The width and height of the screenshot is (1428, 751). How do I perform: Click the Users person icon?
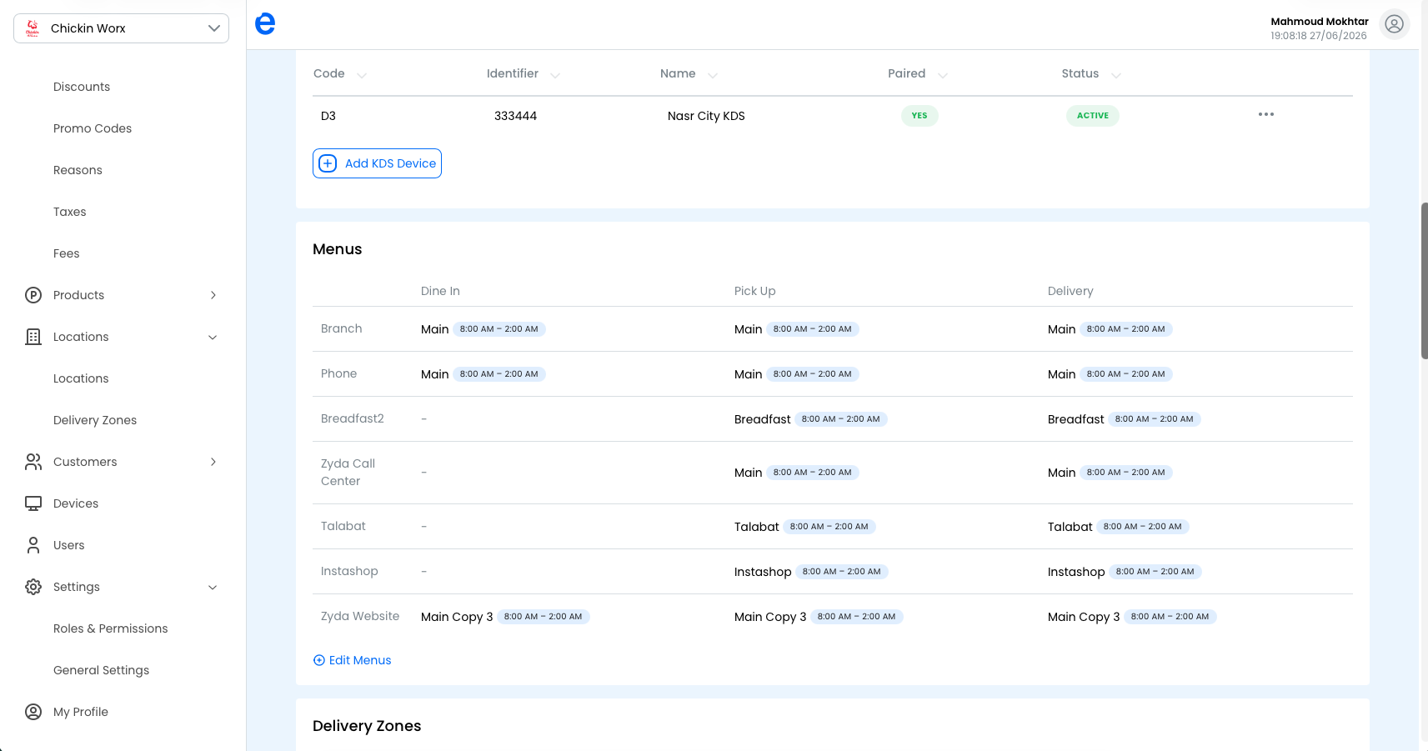tap(33, 545)
